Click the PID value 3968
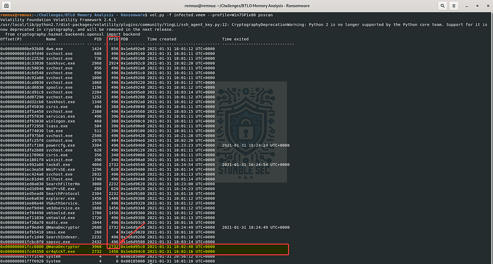The width and height of the screenshot is (493, 264). click(x=97, y=247)
